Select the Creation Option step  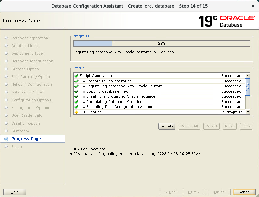(26, 123)
